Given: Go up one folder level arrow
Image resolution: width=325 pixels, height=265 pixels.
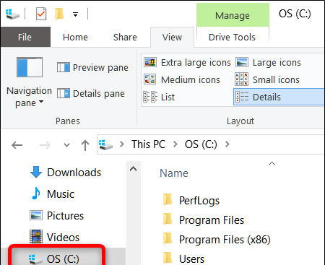Looking at the screenshot, I should click(x=85, y=145).
